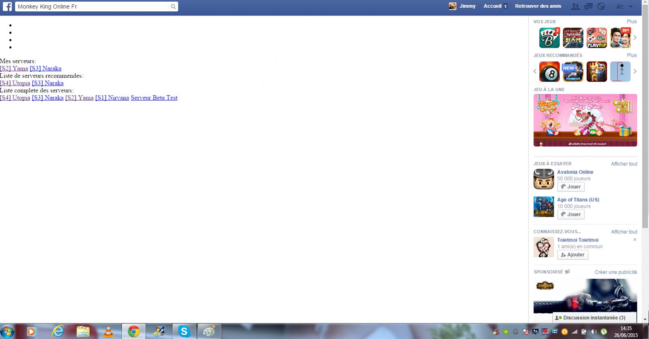Open Retrouver des amis

tap(538, 6)
